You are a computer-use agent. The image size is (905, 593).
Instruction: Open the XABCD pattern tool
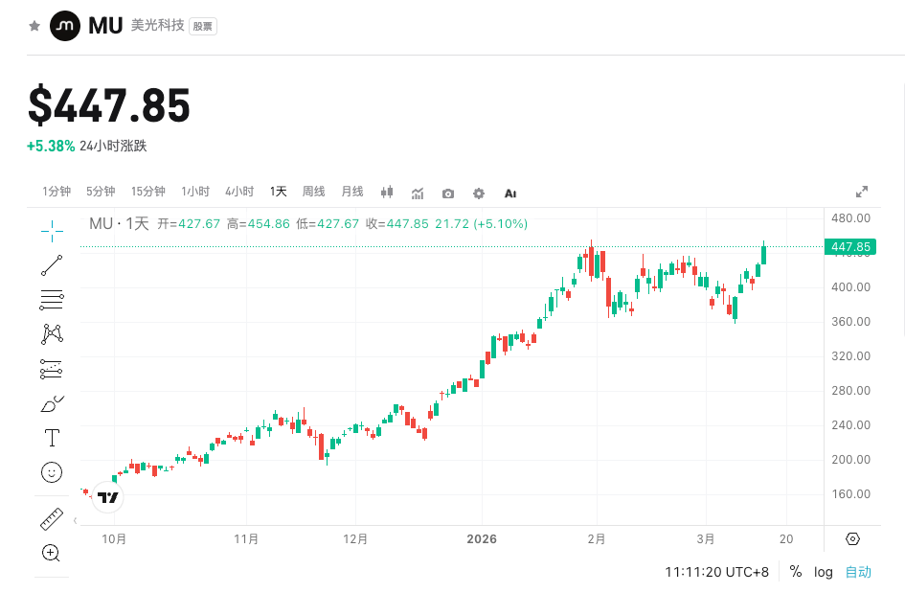(x=51, y=333)
